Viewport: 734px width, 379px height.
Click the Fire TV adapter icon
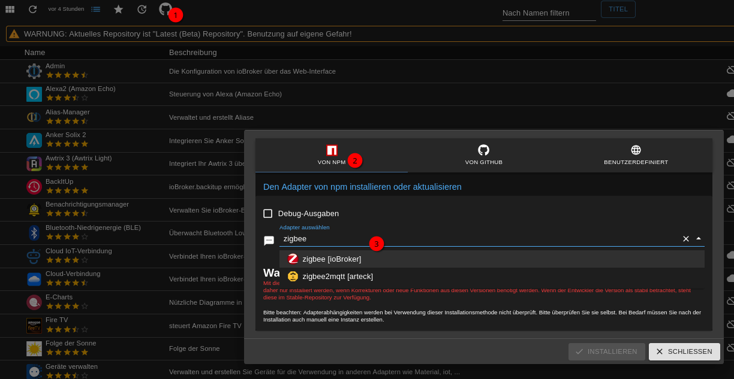(x=34, y=326)
